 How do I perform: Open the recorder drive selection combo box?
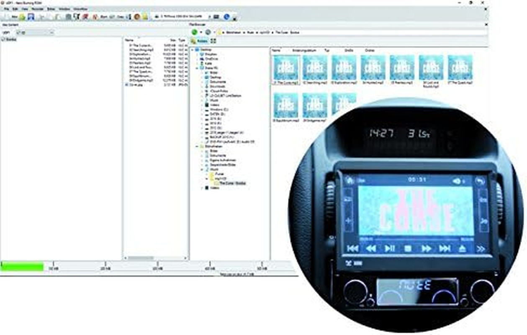pos(182,17)
